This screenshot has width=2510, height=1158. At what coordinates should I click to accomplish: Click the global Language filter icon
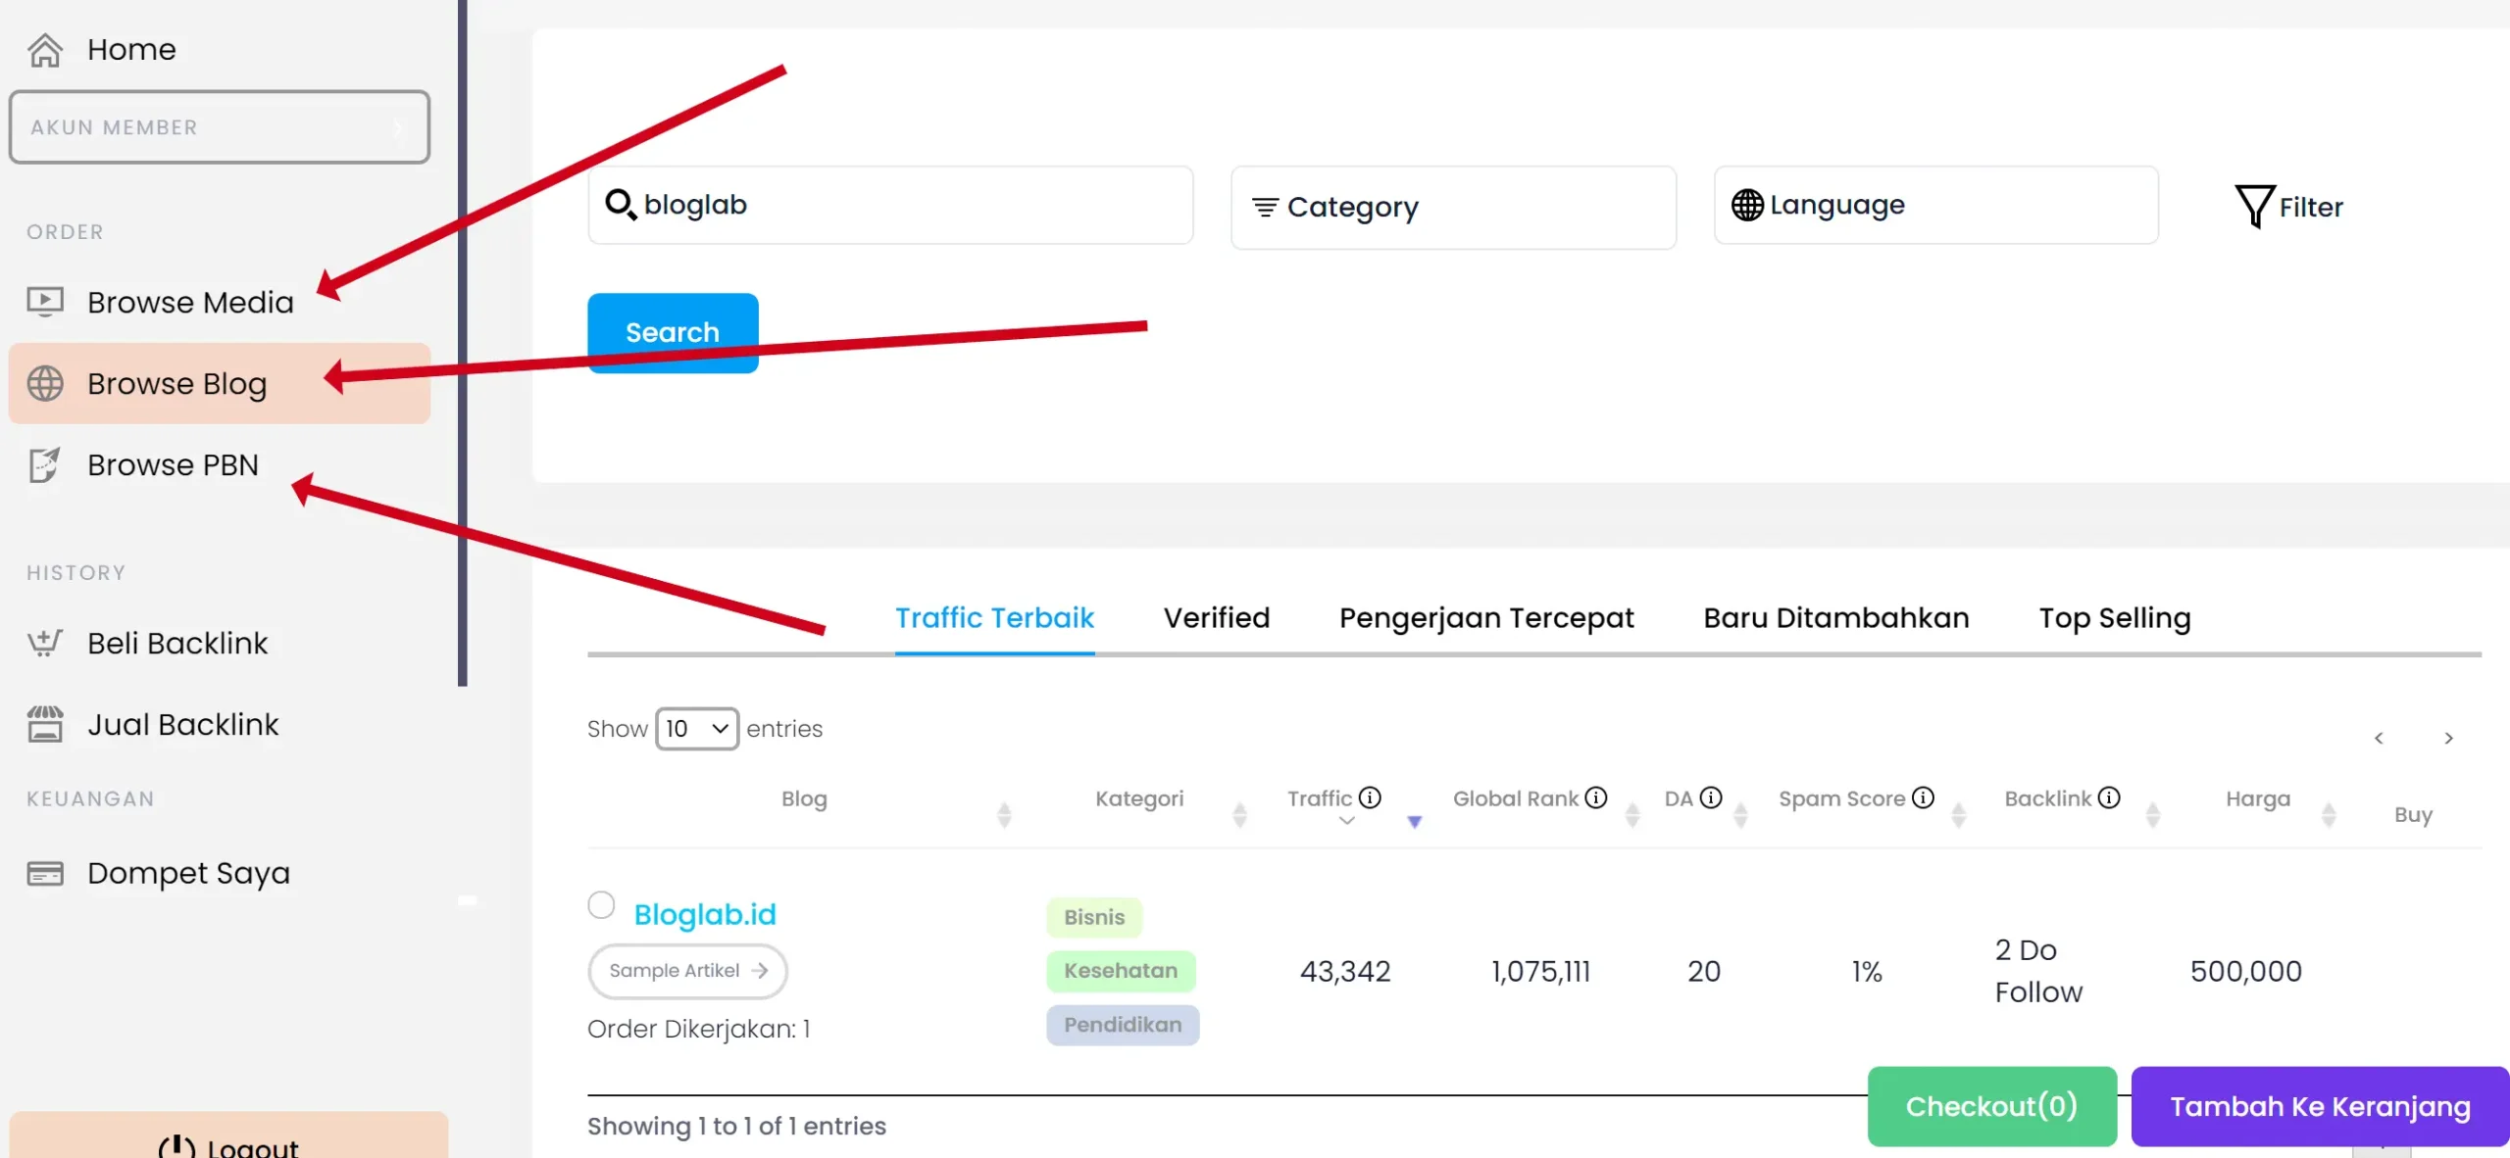click(1748, 205)
